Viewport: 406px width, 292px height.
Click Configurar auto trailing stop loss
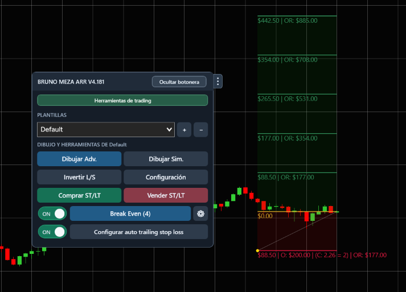pyautogui.click(x=139, y=232)
